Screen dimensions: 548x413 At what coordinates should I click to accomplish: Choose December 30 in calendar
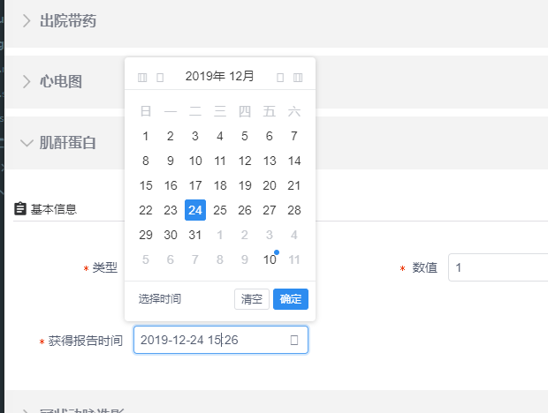171,235
